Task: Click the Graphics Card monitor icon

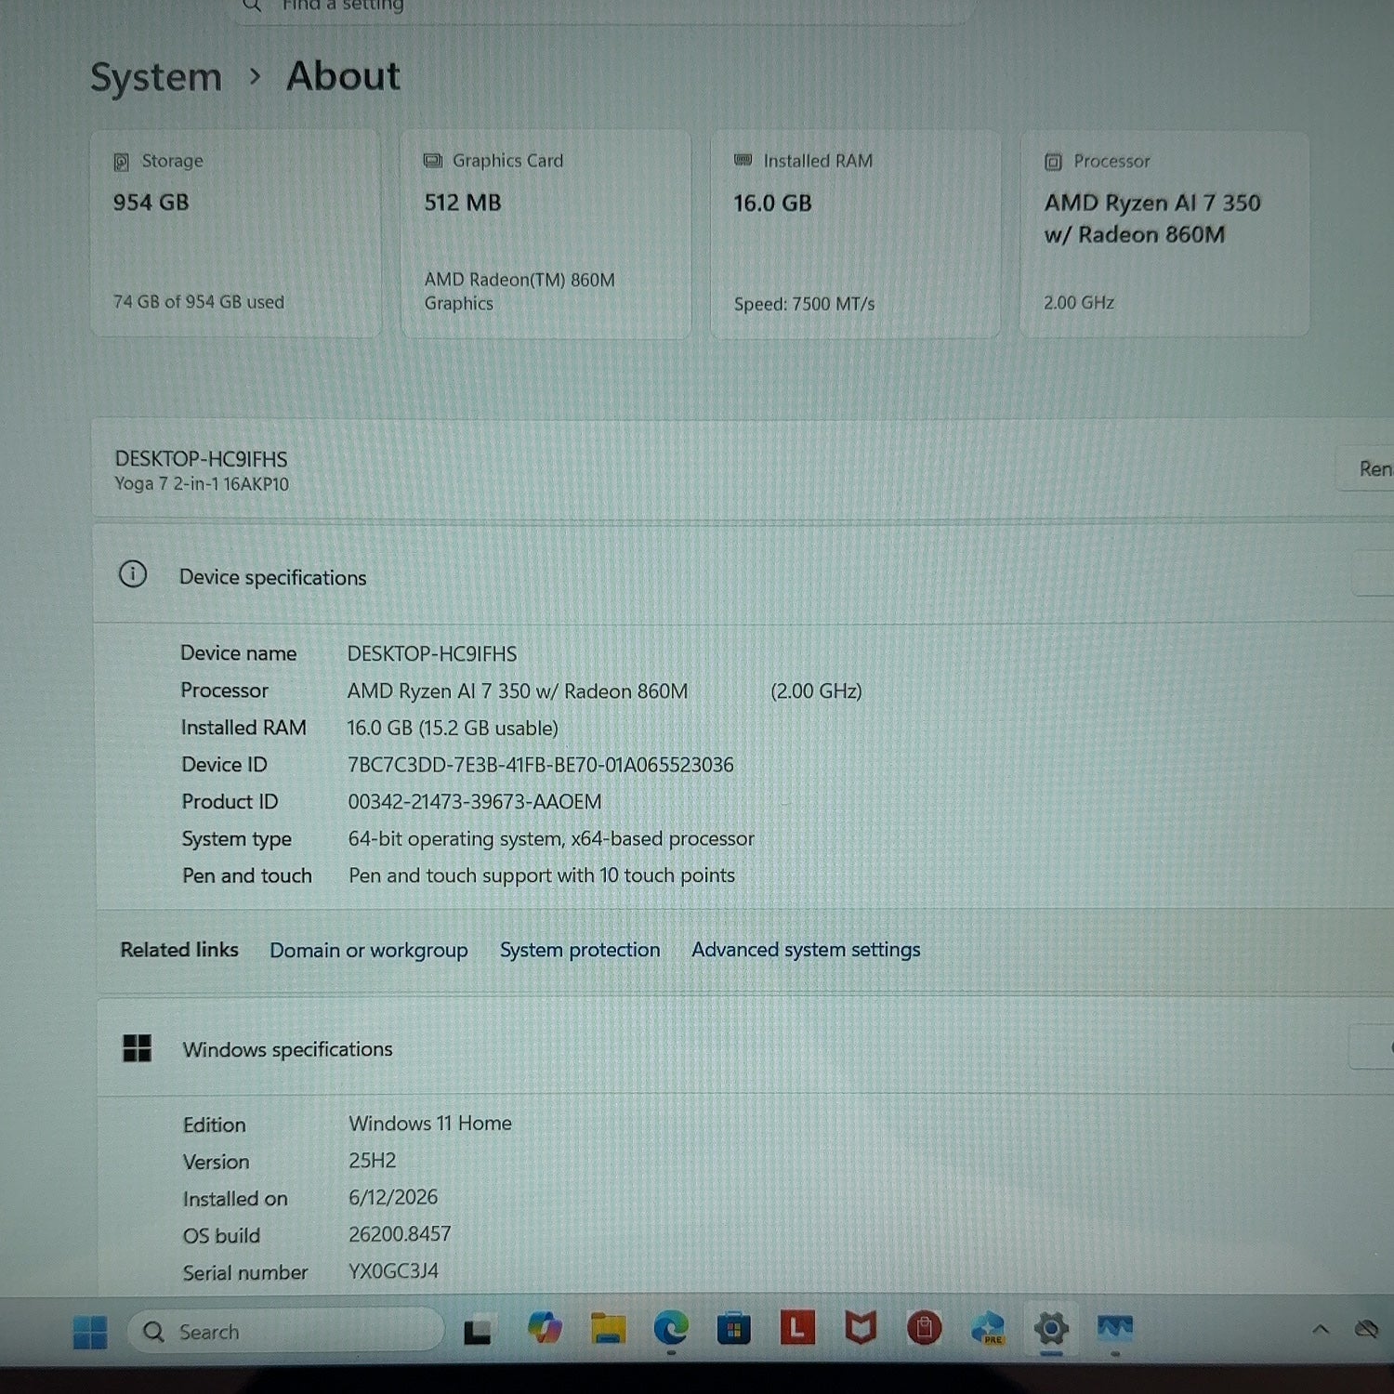Action: (x=433, y=161)
